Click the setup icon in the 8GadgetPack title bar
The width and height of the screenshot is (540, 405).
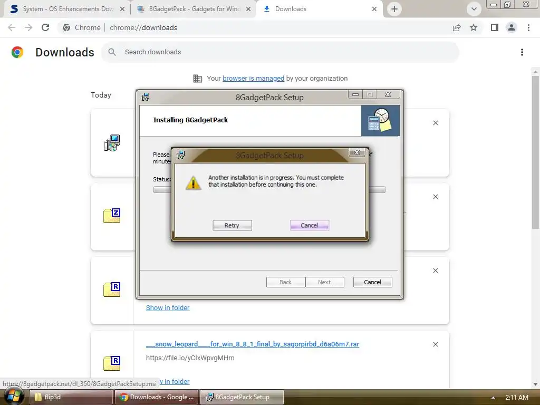point(146,98)
